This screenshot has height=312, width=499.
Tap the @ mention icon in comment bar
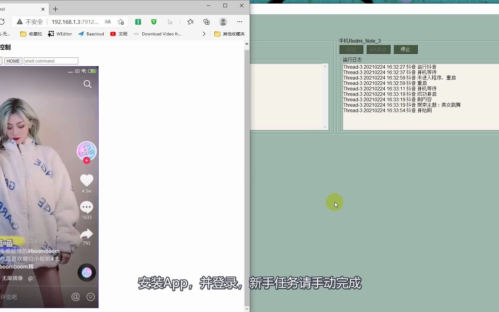tap(76, 297)
